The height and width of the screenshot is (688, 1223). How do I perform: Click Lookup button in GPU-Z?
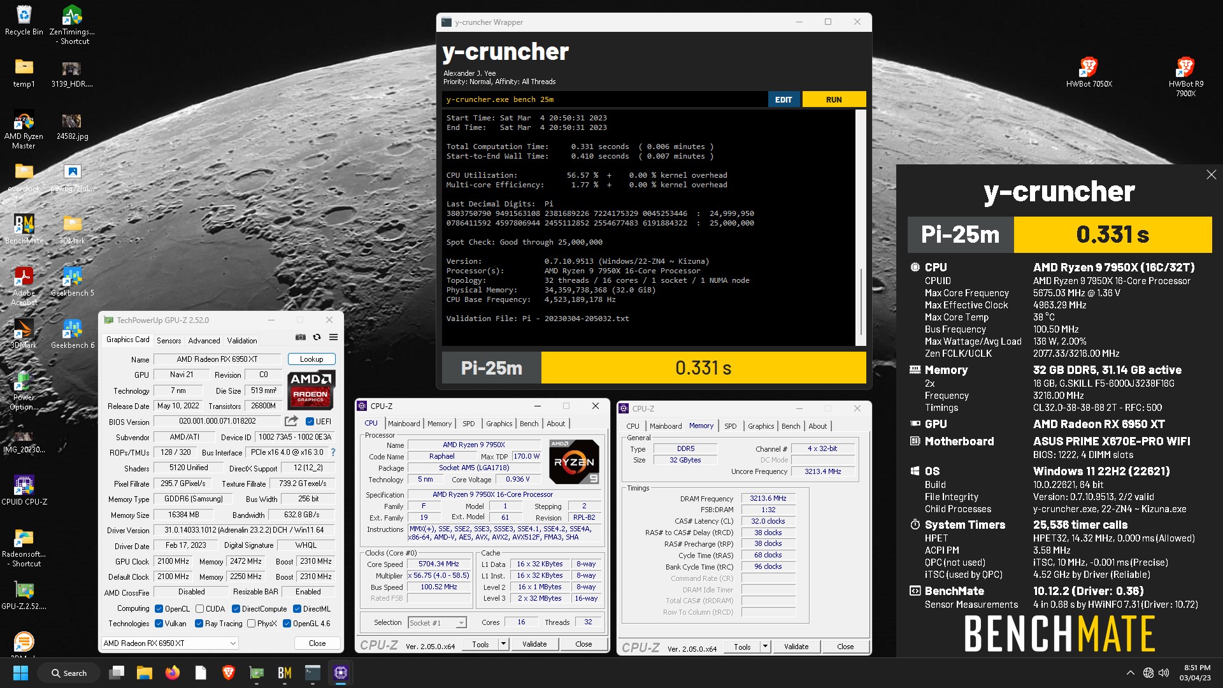pyautogui.click(x=311, y=359)
